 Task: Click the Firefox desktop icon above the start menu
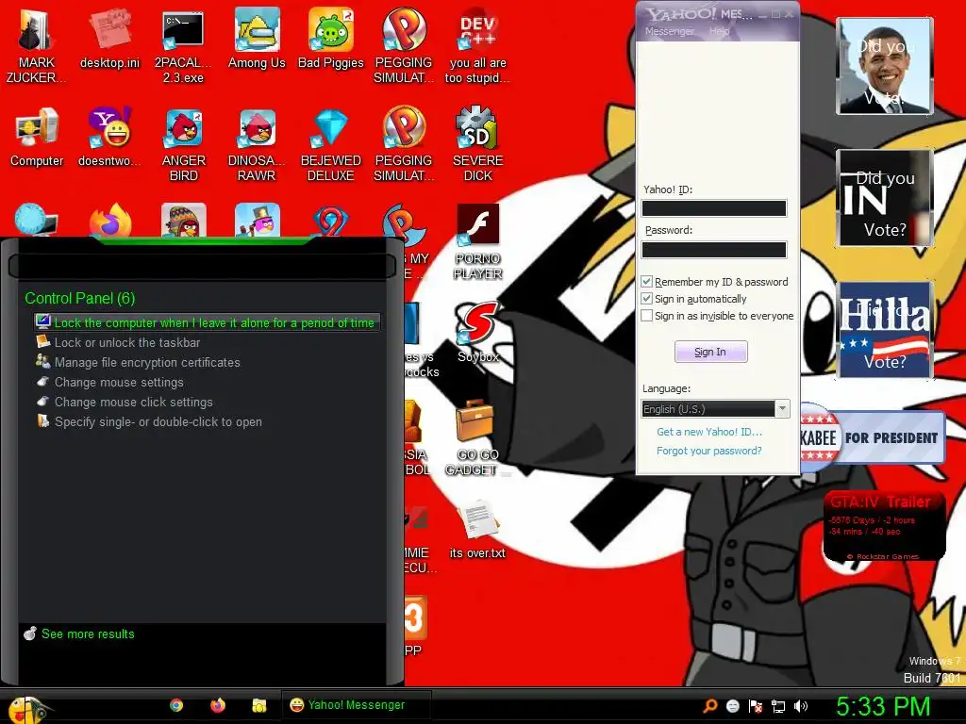(x=109, y=221)
